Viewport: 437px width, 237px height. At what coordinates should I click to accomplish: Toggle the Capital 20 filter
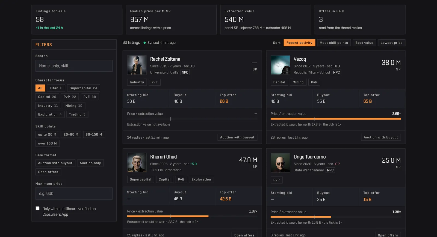[47, 97]
